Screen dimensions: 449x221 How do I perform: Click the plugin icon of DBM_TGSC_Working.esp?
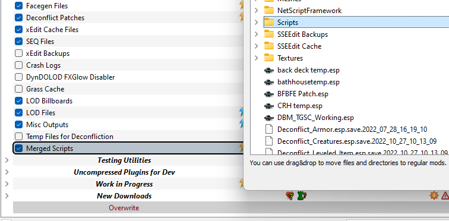pyautogui.click(x=269, y=118)
